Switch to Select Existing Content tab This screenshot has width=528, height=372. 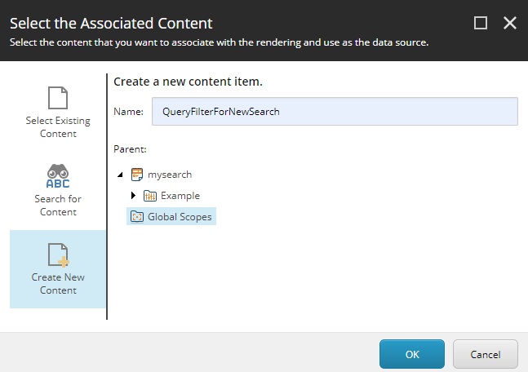pyautogui.click(x=58, y=113)
